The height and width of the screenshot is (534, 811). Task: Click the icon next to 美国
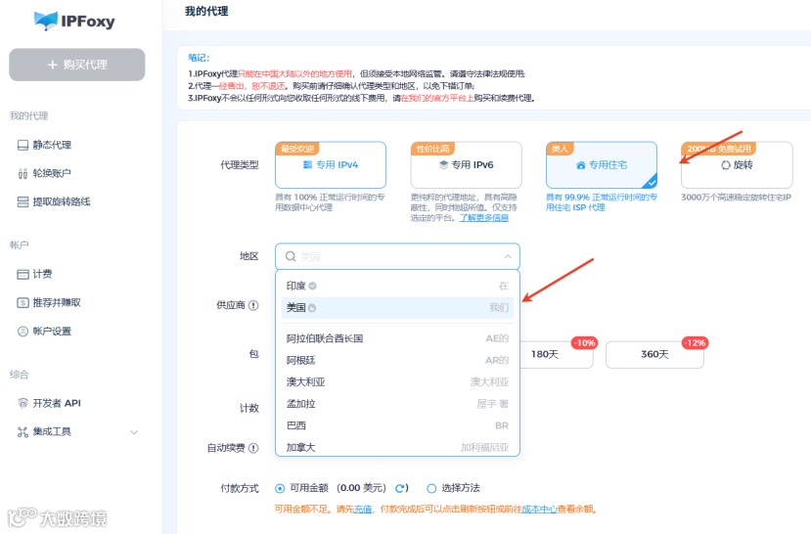pyautogui.click(x=312, y=308)
